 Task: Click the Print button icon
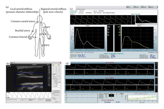coord(128,7)
